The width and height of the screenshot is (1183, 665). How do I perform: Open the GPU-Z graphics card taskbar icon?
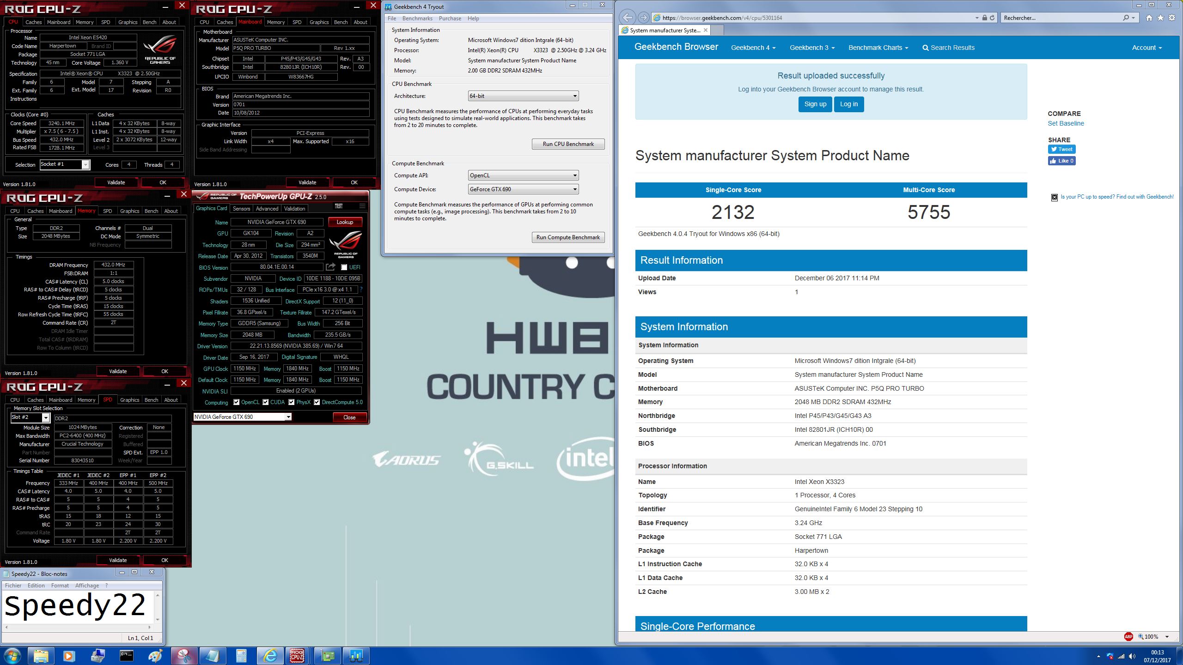[328, 656]
